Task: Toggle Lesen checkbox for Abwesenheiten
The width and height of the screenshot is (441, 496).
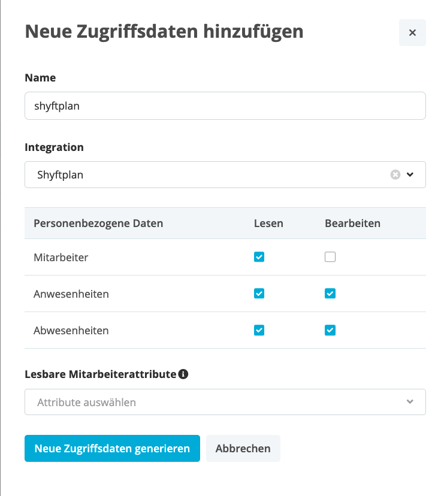Action: coord(259,330)
